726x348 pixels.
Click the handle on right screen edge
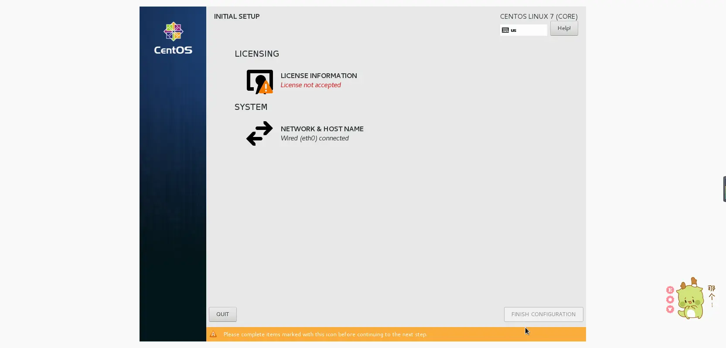[x=724, y=189]
